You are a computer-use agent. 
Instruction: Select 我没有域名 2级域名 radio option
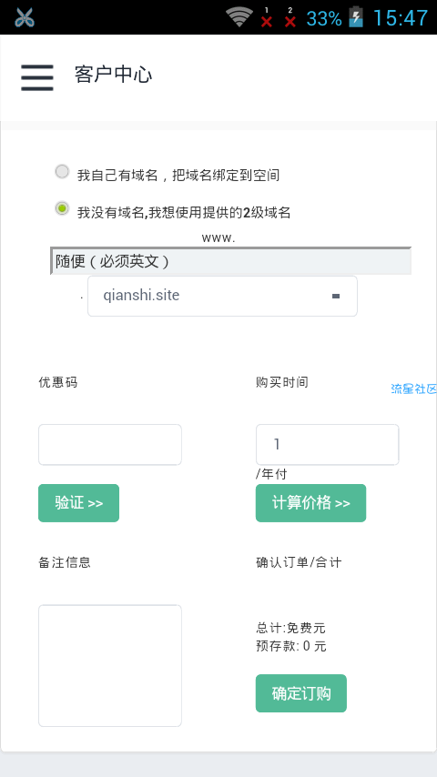62,208
